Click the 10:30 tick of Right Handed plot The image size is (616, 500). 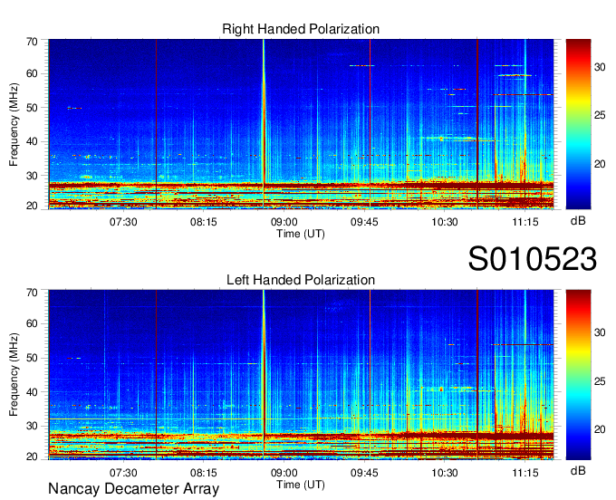(x=445, y=222)
